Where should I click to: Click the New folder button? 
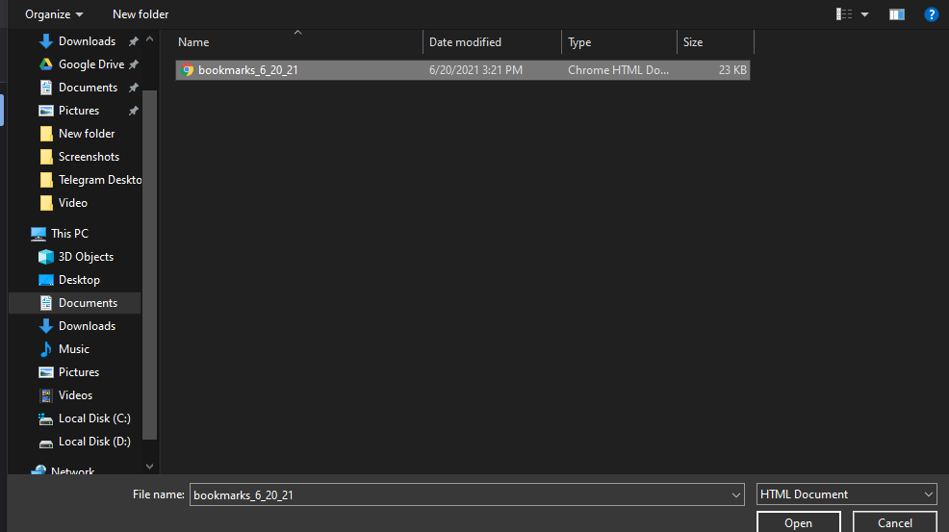[x=141, y=13]
